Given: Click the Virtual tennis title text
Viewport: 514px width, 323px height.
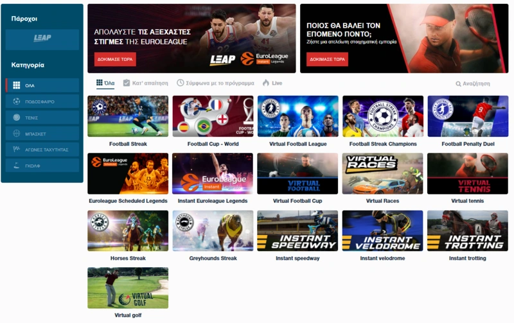Looking at the screenshot, I should [468, 201].
